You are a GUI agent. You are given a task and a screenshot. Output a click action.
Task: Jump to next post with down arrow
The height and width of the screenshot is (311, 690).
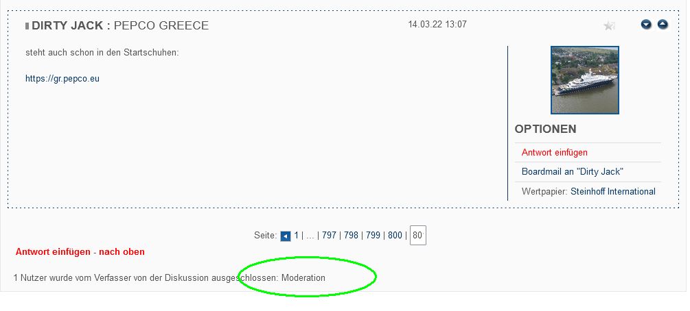pyautogui.click(x=646, y=25)
